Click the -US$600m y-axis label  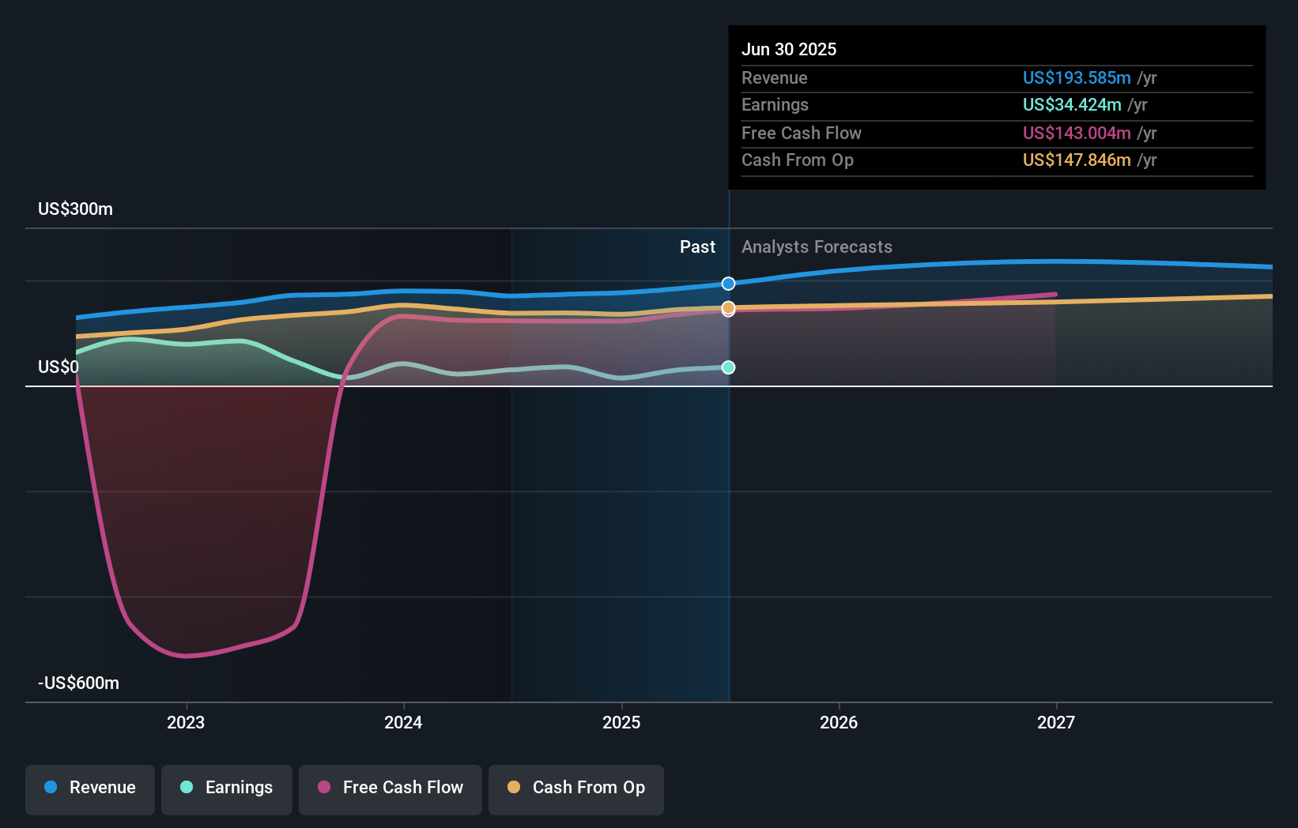point(79,683)
